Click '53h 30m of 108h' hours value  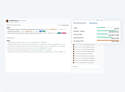coord(114,35)
